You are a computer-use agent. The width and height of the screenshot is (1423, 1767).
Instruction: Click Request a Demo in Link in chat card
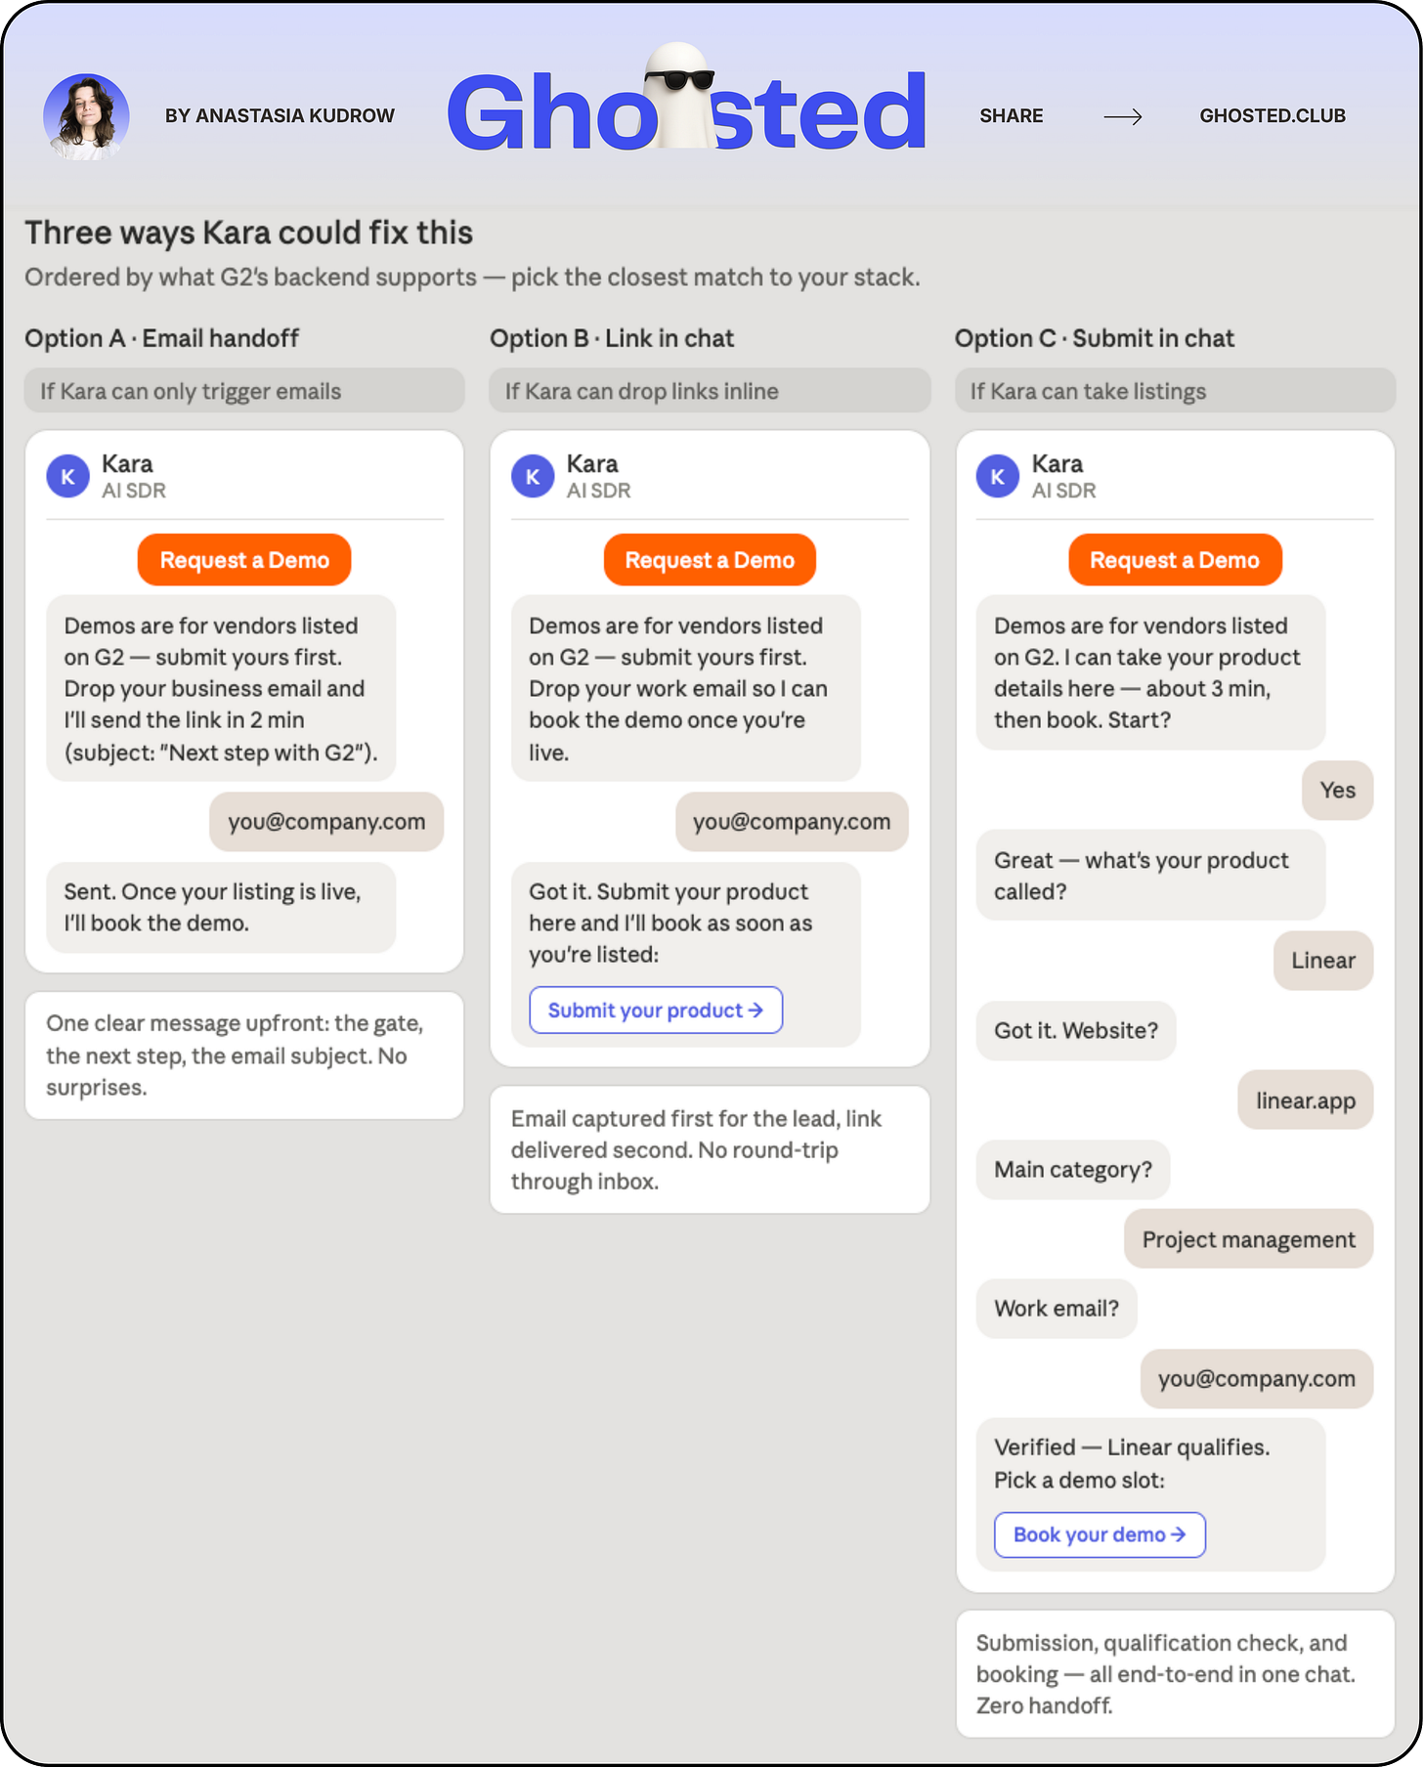pos(710,560)
